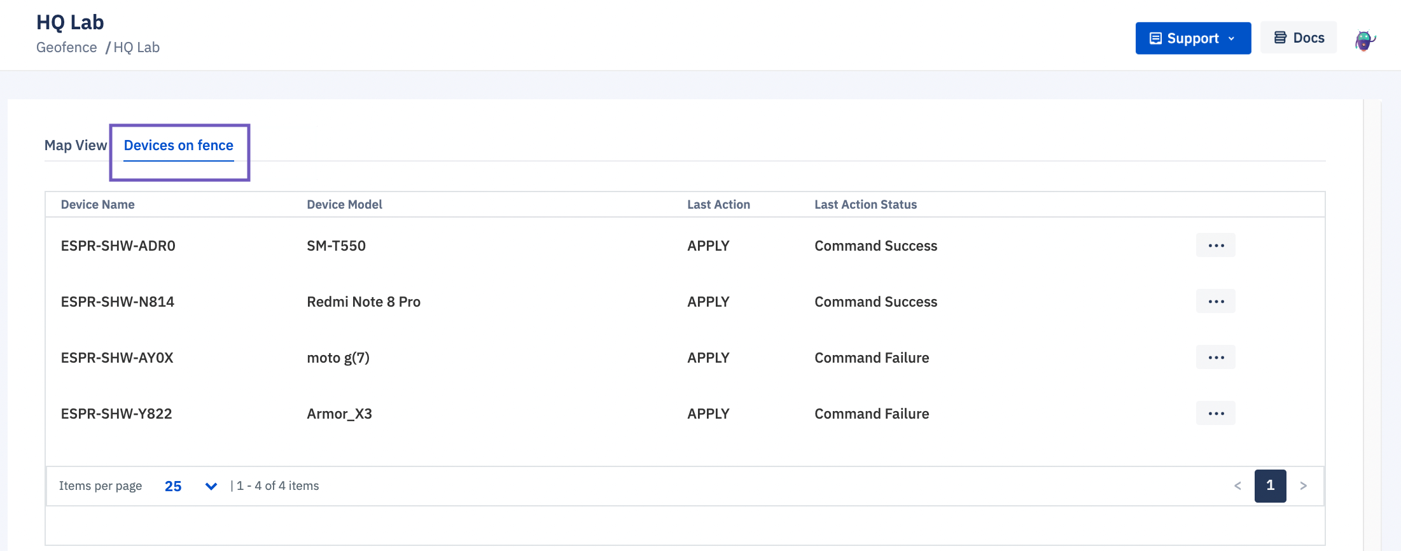Click the moto g(7) model cell
This screenshot has height=551, width=1401.
tap(338, 358)
